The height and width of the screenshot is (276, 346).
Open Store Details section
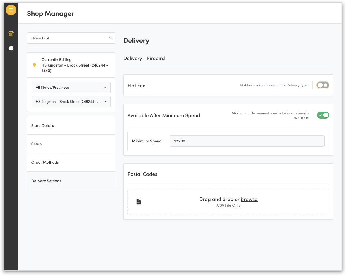click(x=71, y=125)
